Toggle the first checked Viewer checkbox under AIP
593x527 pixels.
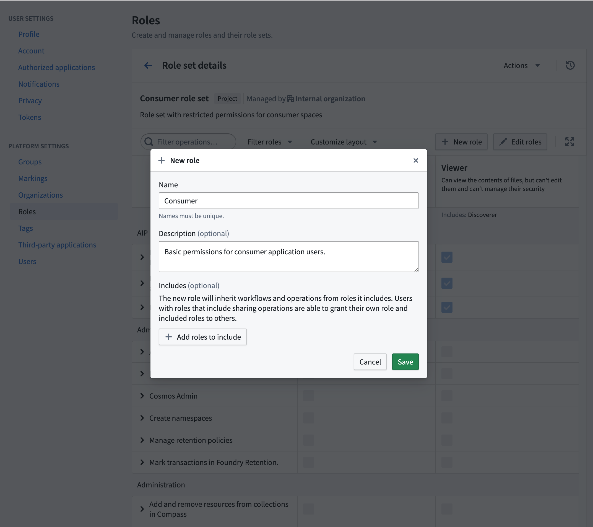point(447,257)
